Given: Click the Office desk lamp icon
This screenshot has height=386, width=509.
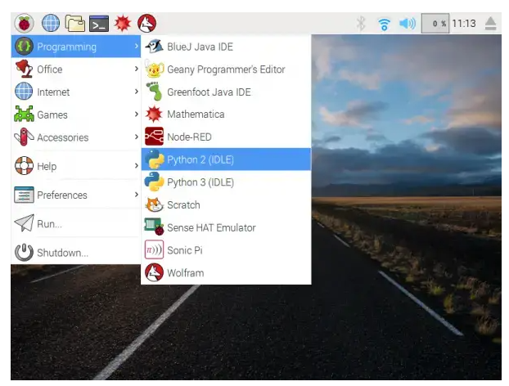Looking at the screenshot, I should (x=24, y=69).
